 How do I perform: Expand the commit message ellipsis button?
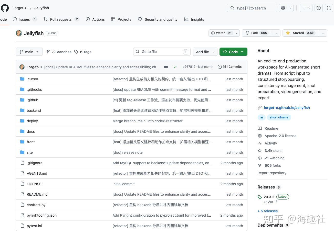166,67
